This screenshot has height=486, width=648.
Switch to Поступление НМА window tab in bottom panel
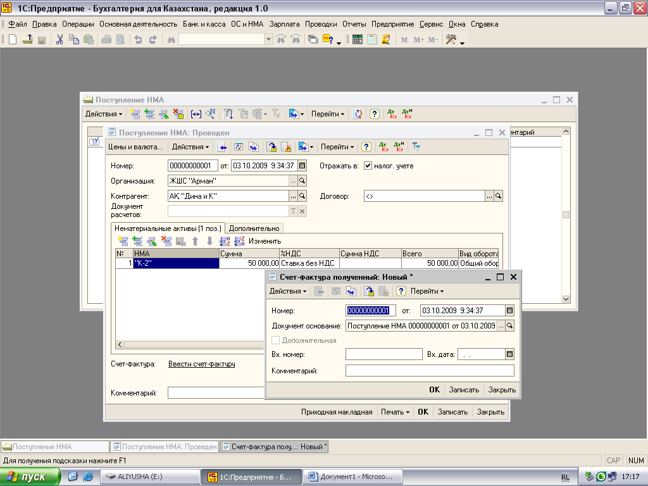point(55,447)
